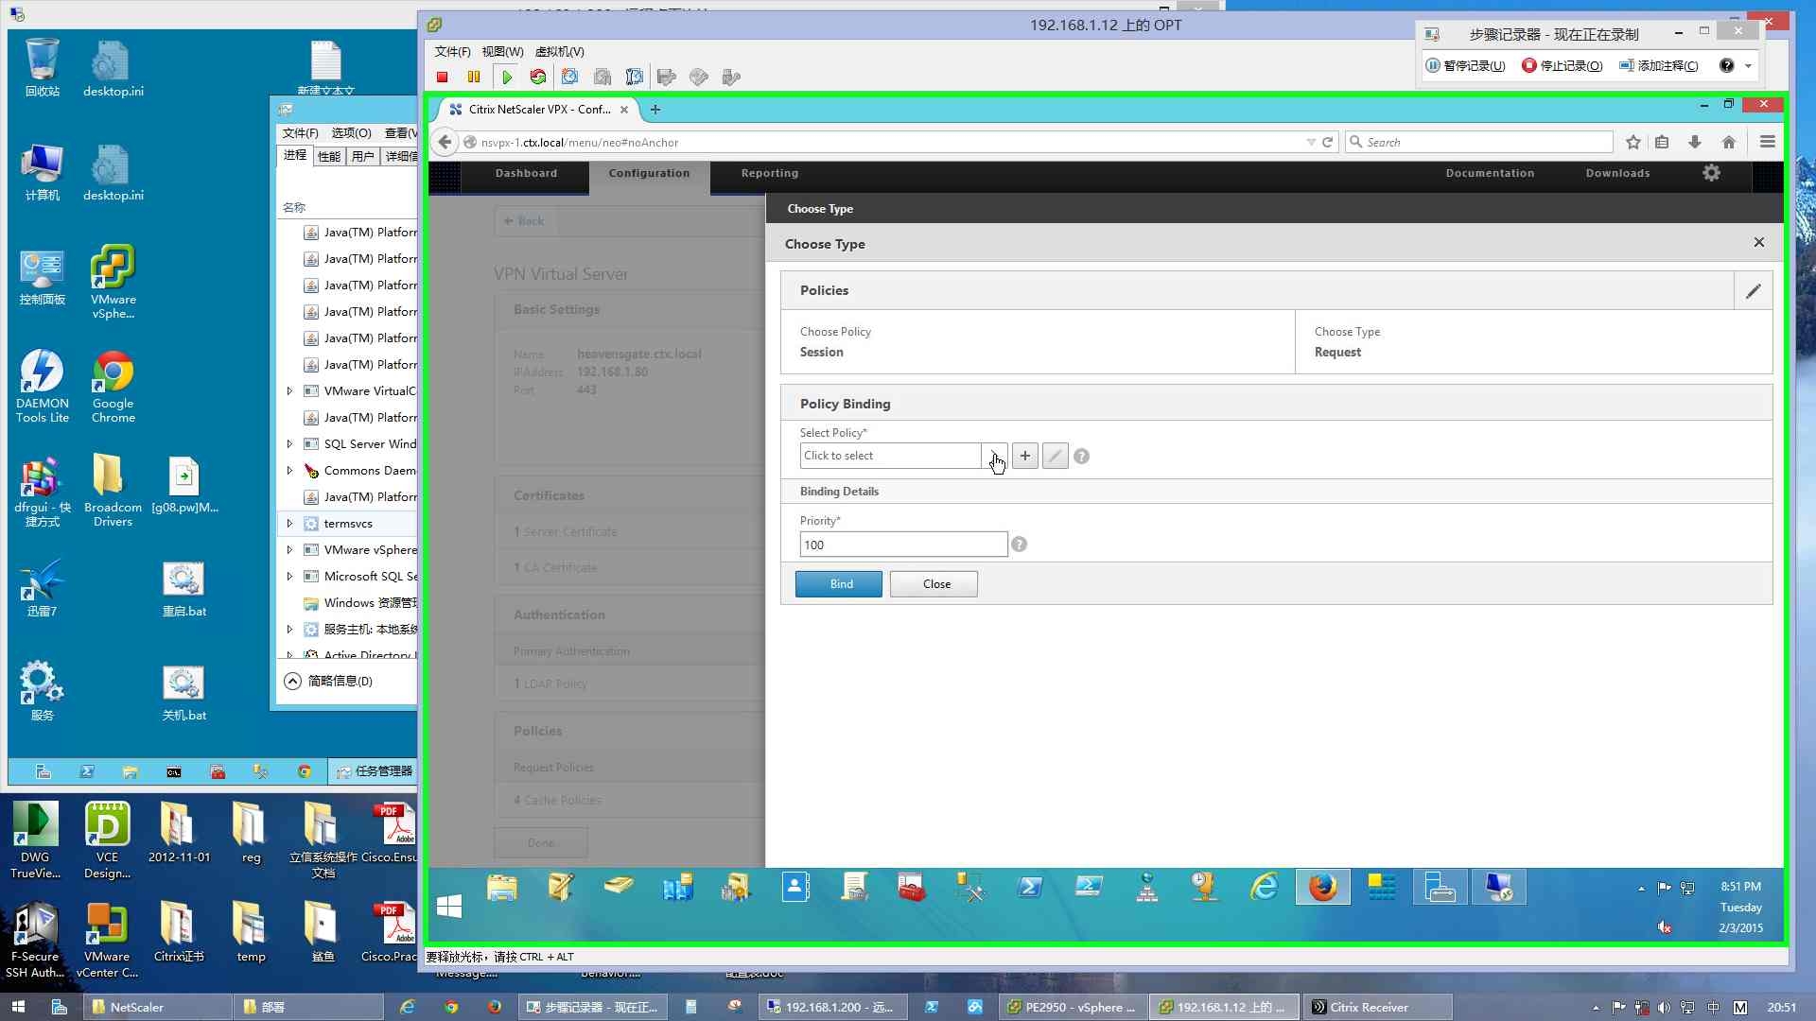Expand Microsoft SQL Se process row
The image size is (1816, 1021).
(x=289, y=576)
